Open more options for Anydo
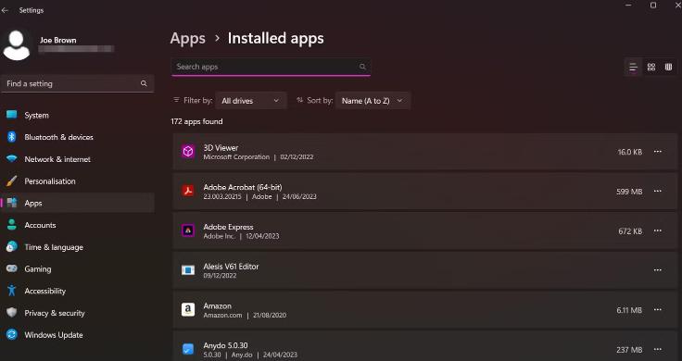The height and width of the screenshot is (361, 682). [658, 349]
